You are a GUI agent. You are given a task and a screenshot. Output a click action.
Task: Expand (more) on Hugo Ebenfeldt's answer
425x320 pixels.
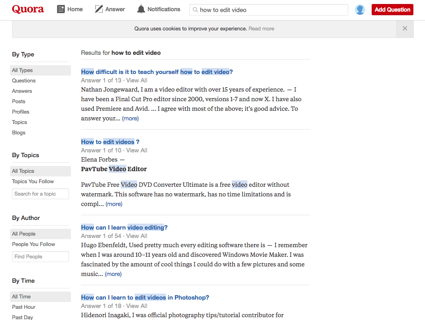(113, 274)
